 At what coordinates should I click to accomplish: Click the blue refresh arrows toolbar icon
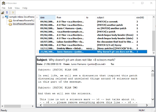click(7, 12)
